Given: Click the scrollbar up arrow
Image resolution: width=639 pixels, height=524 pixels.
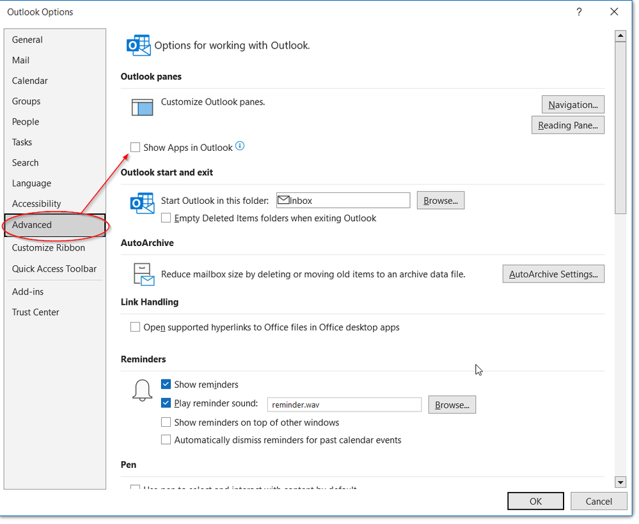Looking at the screenshot, I should pos(620,36).
